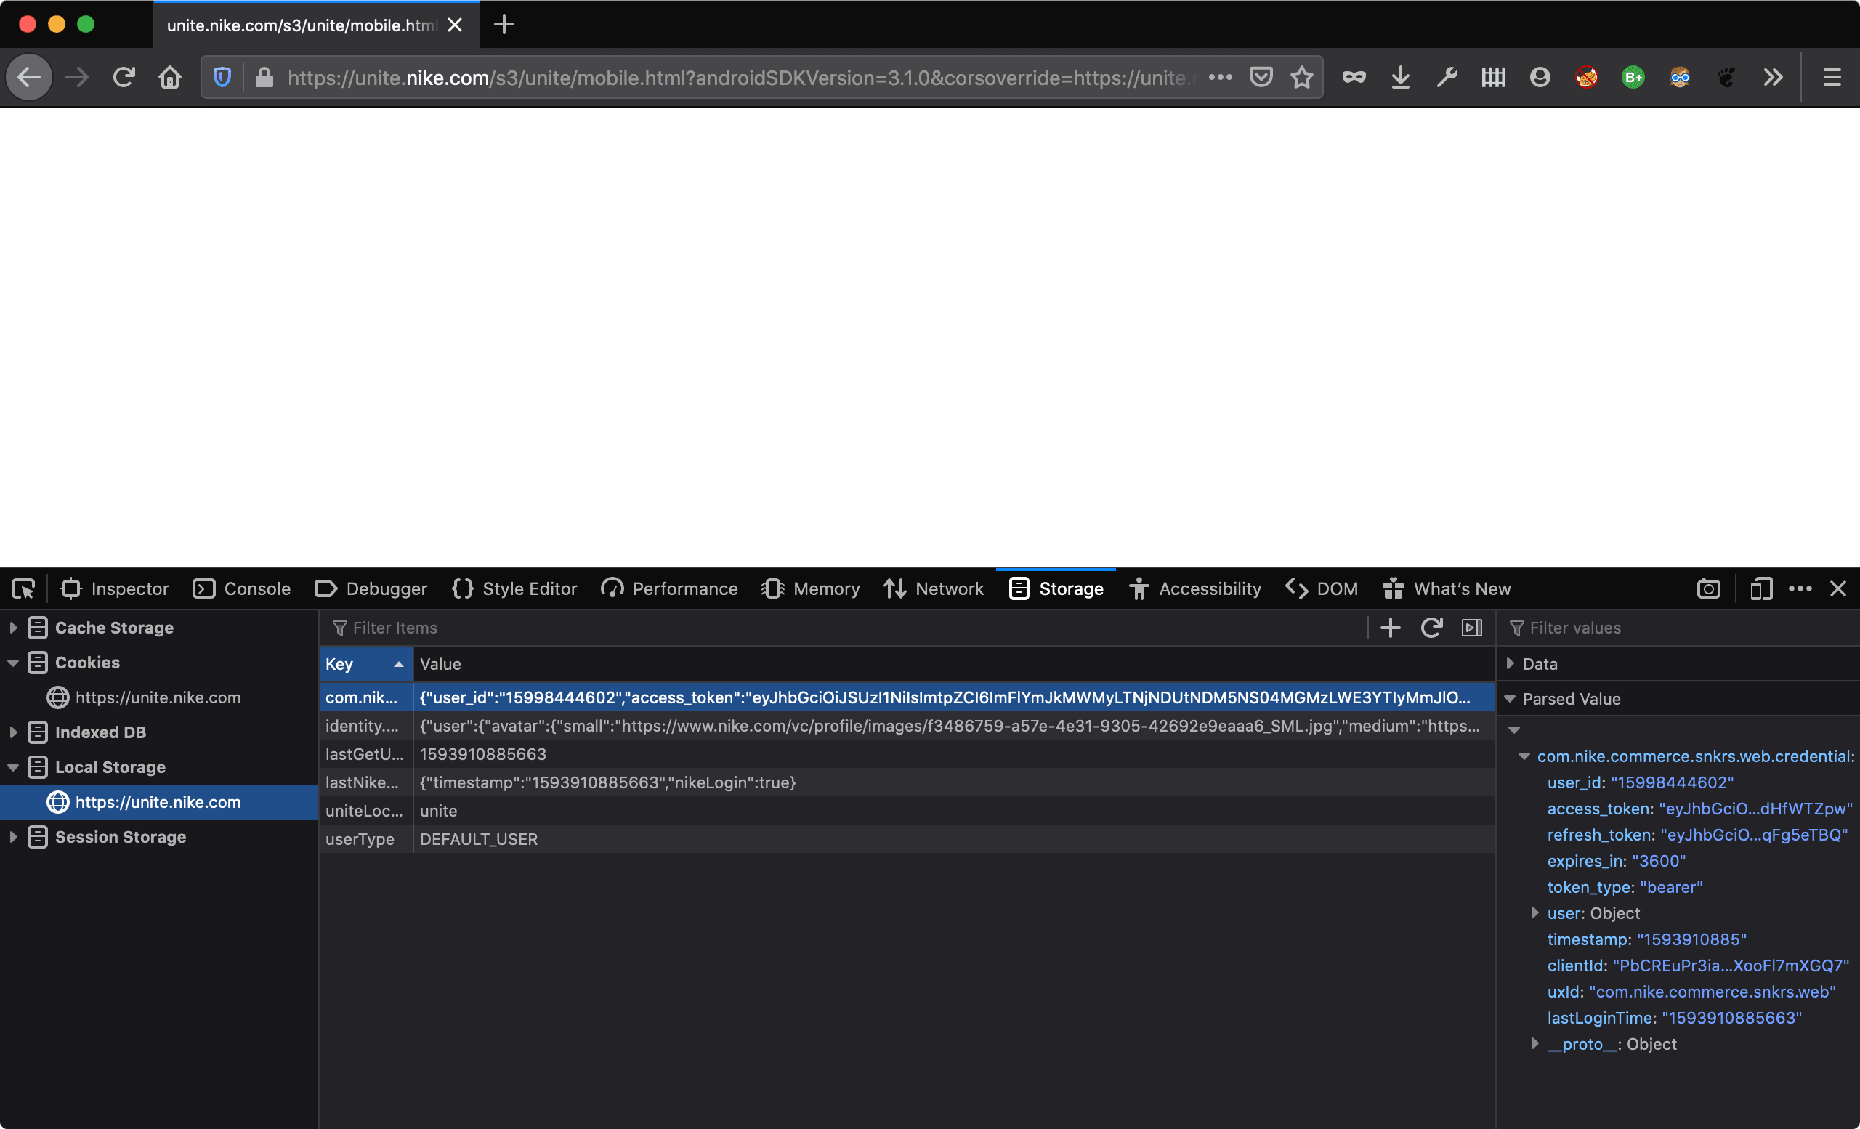Toggle responsive design mode

[x=1760, y=588]
